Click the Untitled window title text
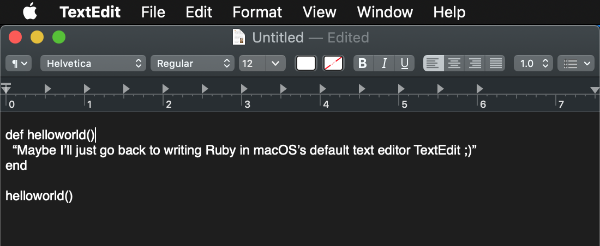The height and width of the screenshot is (246, 600). coord(278,38)
